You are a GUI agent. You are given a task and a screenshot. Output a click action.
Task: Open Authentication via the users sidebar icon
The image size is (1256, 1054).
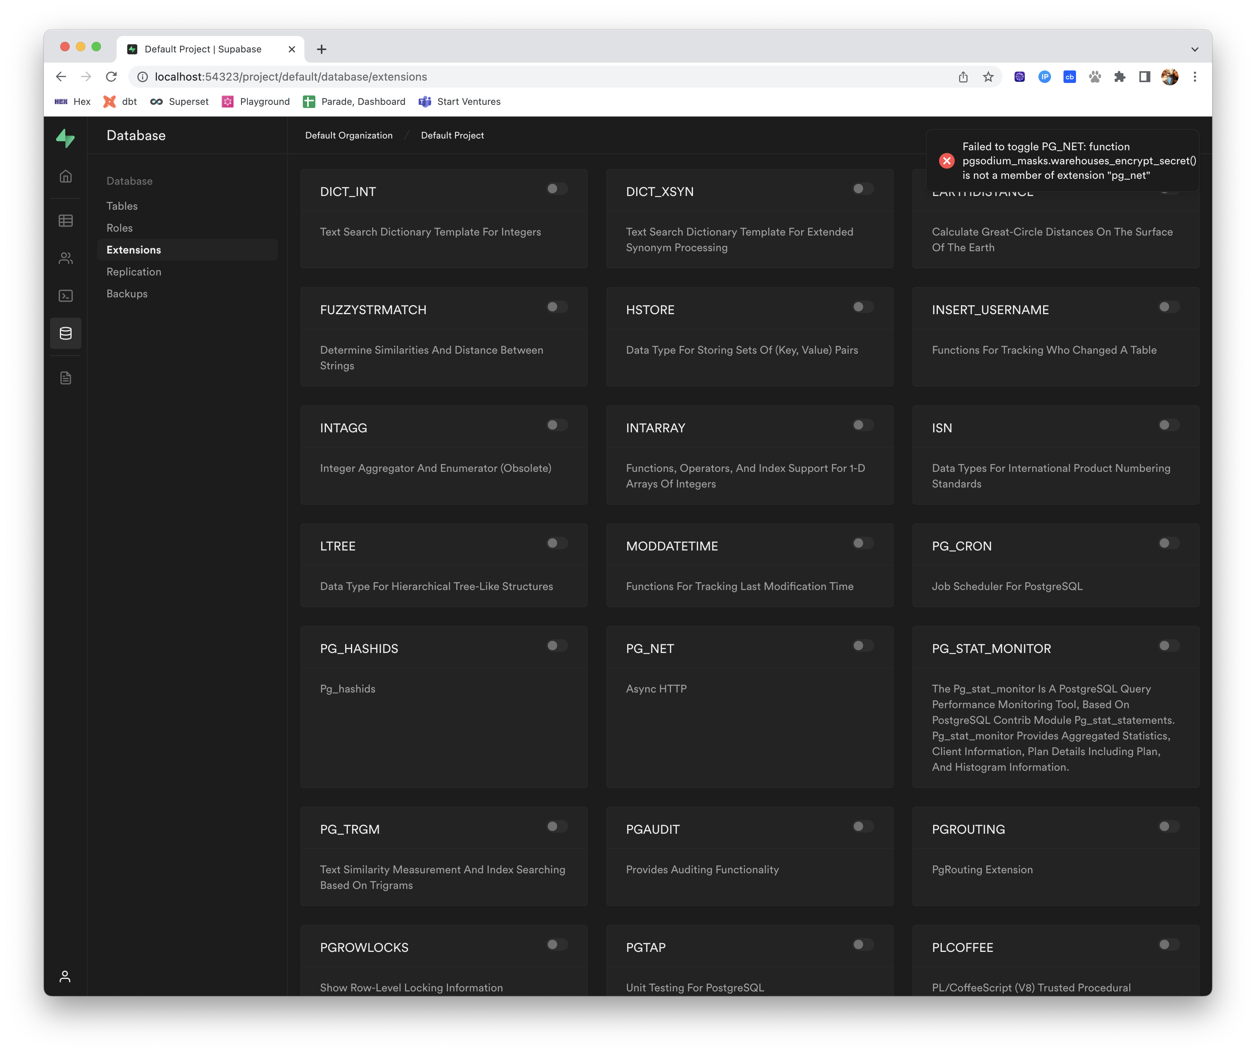[x=66, y=258]
